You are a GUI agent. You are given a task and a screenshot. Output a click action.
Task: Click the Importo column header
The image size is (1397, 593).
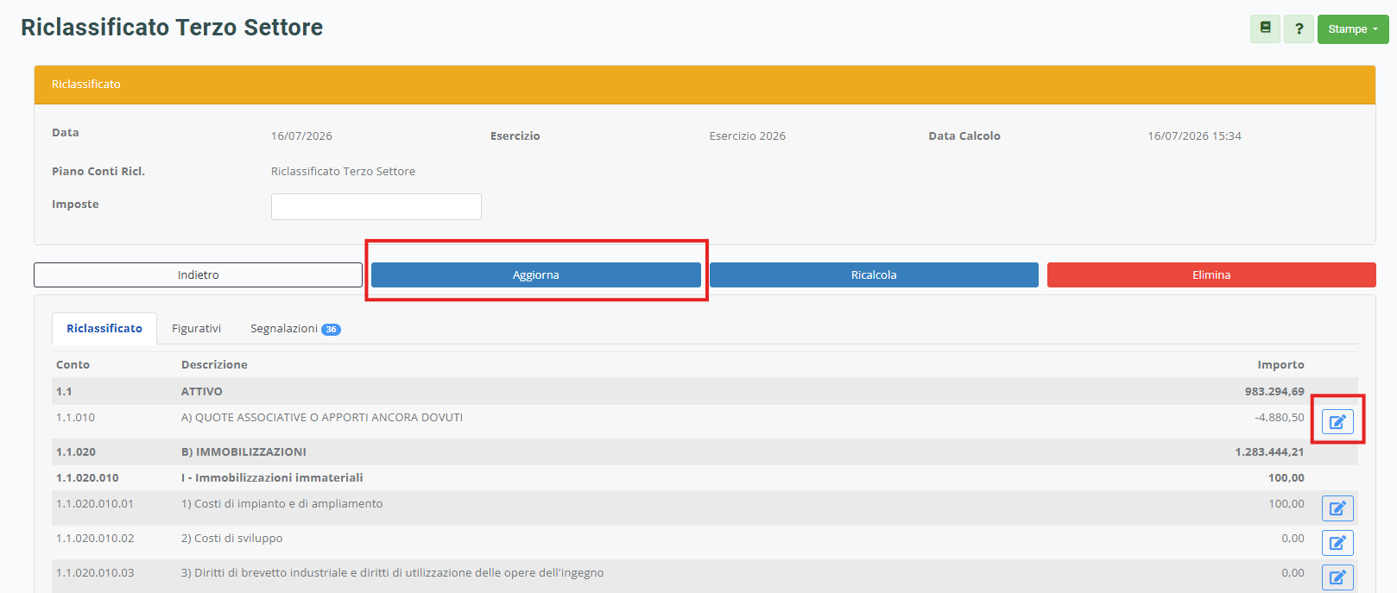pyautogui.click(x=1280, y=365)
